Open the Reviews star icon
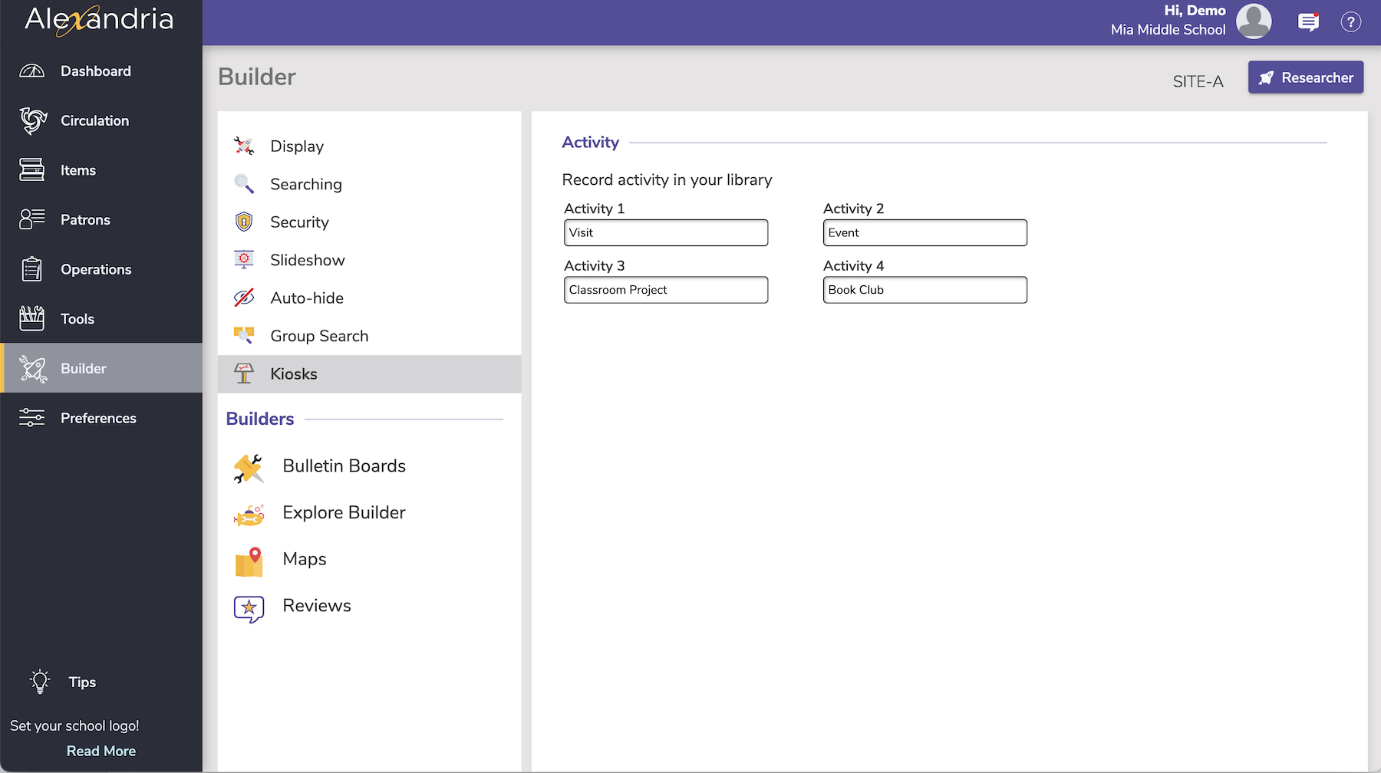Image resolution: width=1381 pixels, height=773 pixels. (x=249, y=608)
